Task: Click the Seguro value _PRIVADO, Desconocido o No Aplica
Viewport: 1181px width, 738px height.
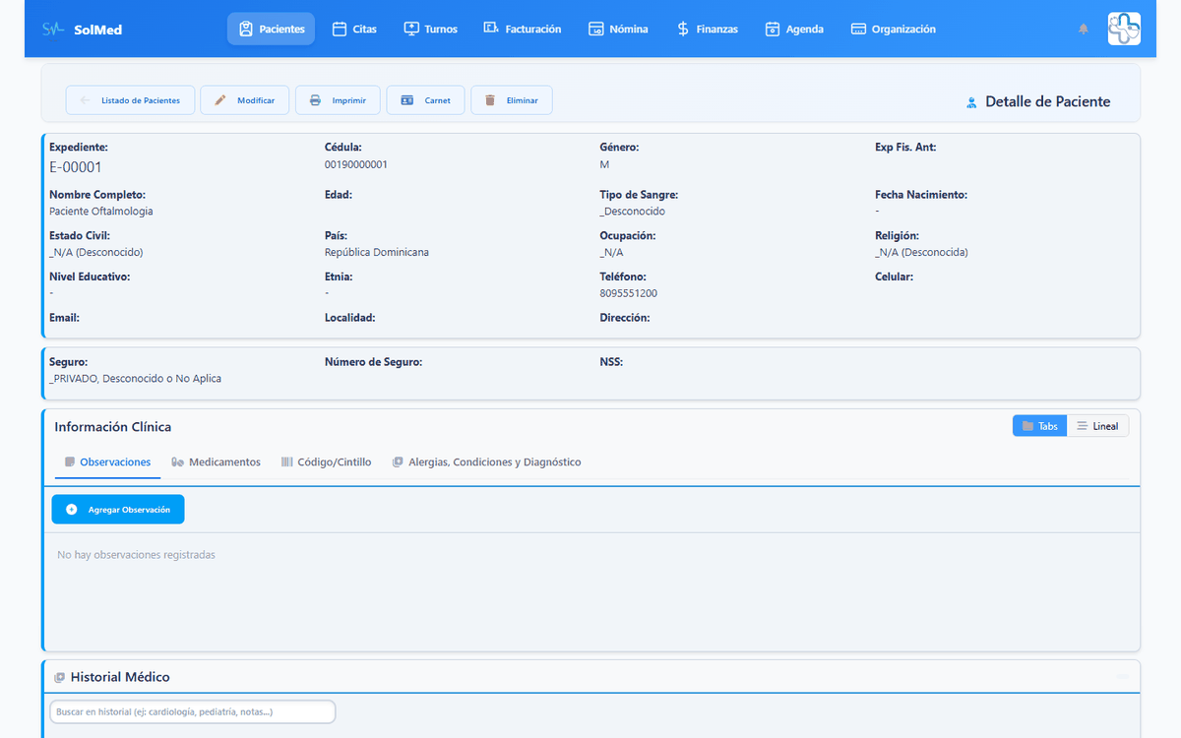Action: tap(136, 379)
